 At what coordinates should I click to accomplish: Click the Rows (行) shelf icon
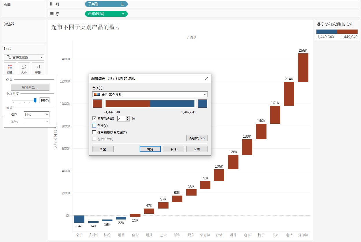52,14
